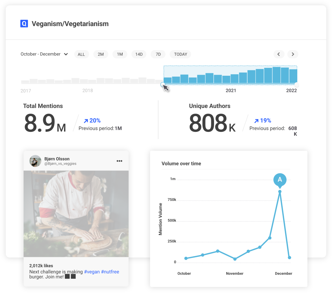Click the A peak marker on chart
This screenshot has width=332, height=293.
280,180
